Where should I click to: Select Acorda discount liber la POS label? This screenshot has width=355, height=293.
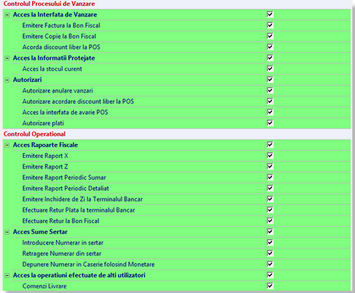(x=61, y=47)
